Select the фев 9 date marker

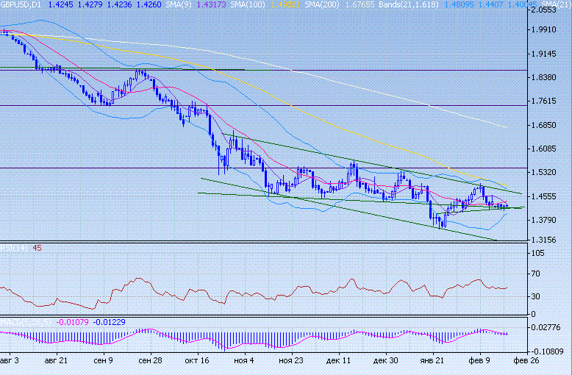tap(479, 362)
